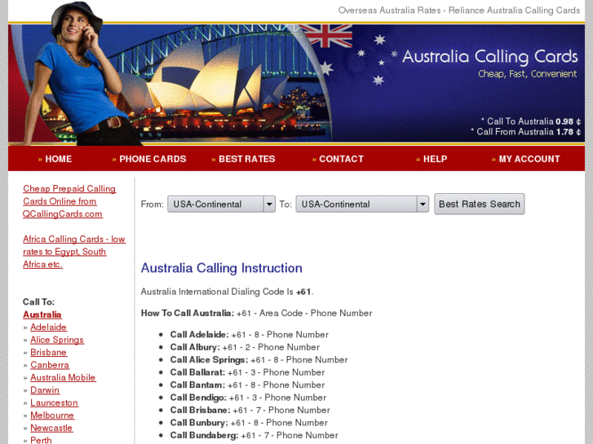Click 'Overseas Australia Rates' header text
The width and height of the screenshot is (593, 444).
click(389, 11)
